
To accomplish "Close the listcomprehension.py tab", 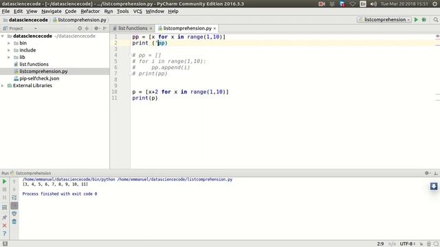I will [x=214, y=29].
